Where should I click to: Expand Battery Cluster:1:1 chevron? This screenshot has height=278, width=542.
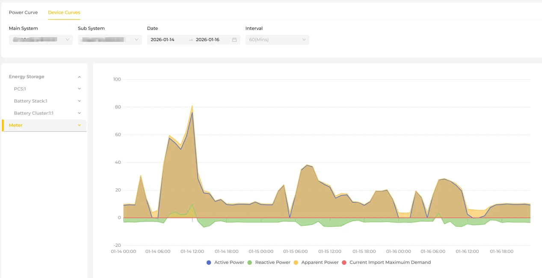pos(79,113)
